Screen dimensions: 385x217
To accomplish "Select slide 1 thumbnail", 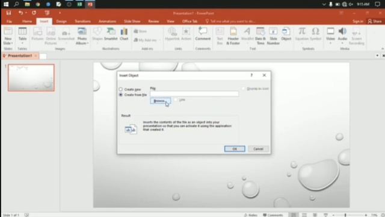I will pyautogui.click(x=31, y=78).
